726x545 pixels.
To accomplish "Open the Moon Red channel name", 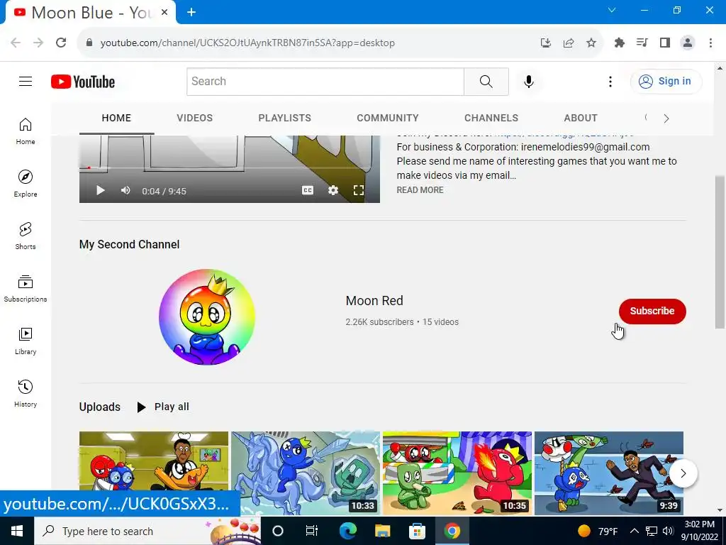I will pyautogui.click(x=374, y=301).
